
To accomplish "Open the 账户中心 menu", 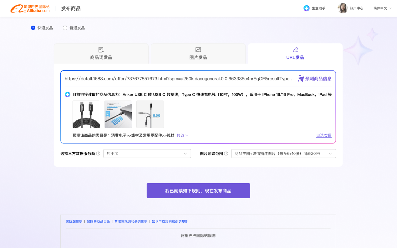I will click(357, 8).
